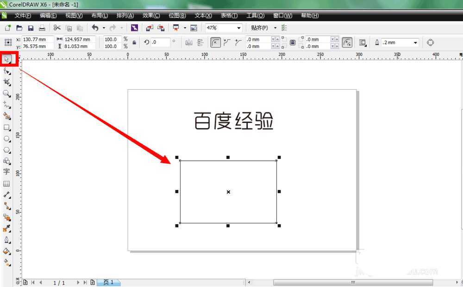Open the zoom level dropdown showing 47%

[240, 28]
